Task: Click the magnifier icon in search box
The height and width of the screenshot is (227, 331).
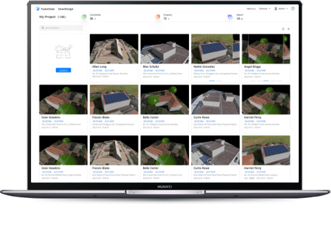Action: (43, 28)
